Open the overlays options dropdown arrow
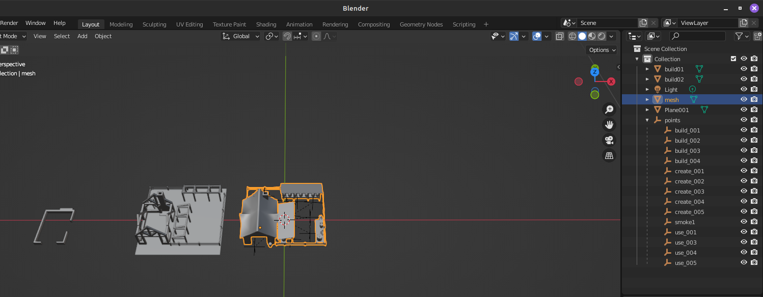Viewport: 763px width, 297px height. tap(547, 36)
